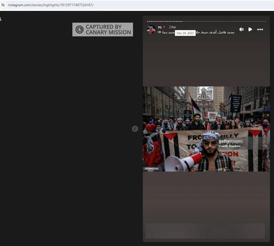Mute the story audio with the speaker icon
This screenshot has height=246, width=274.
241,29
